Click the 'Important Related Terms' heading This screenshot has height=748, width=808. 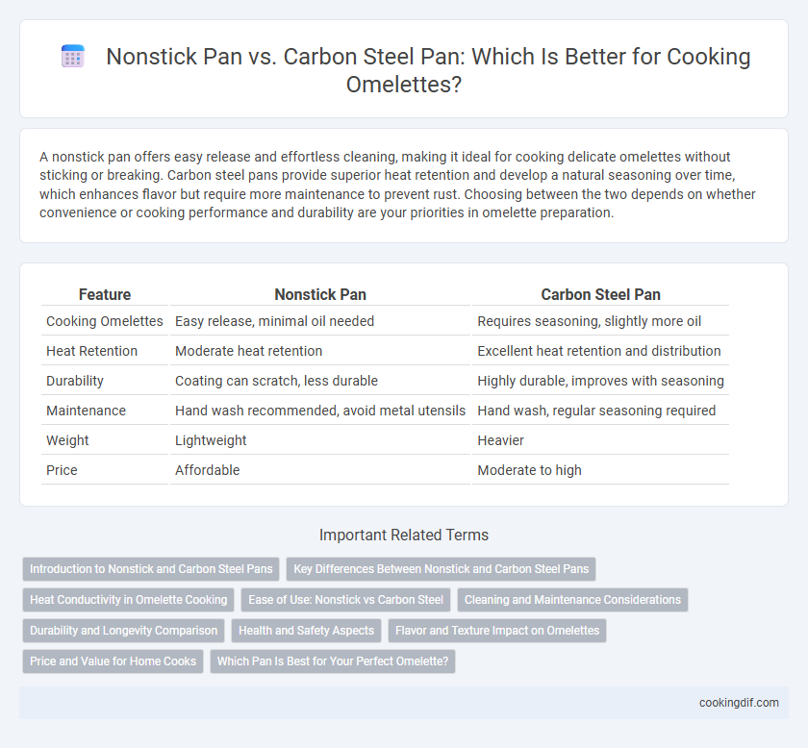[404, 535]
